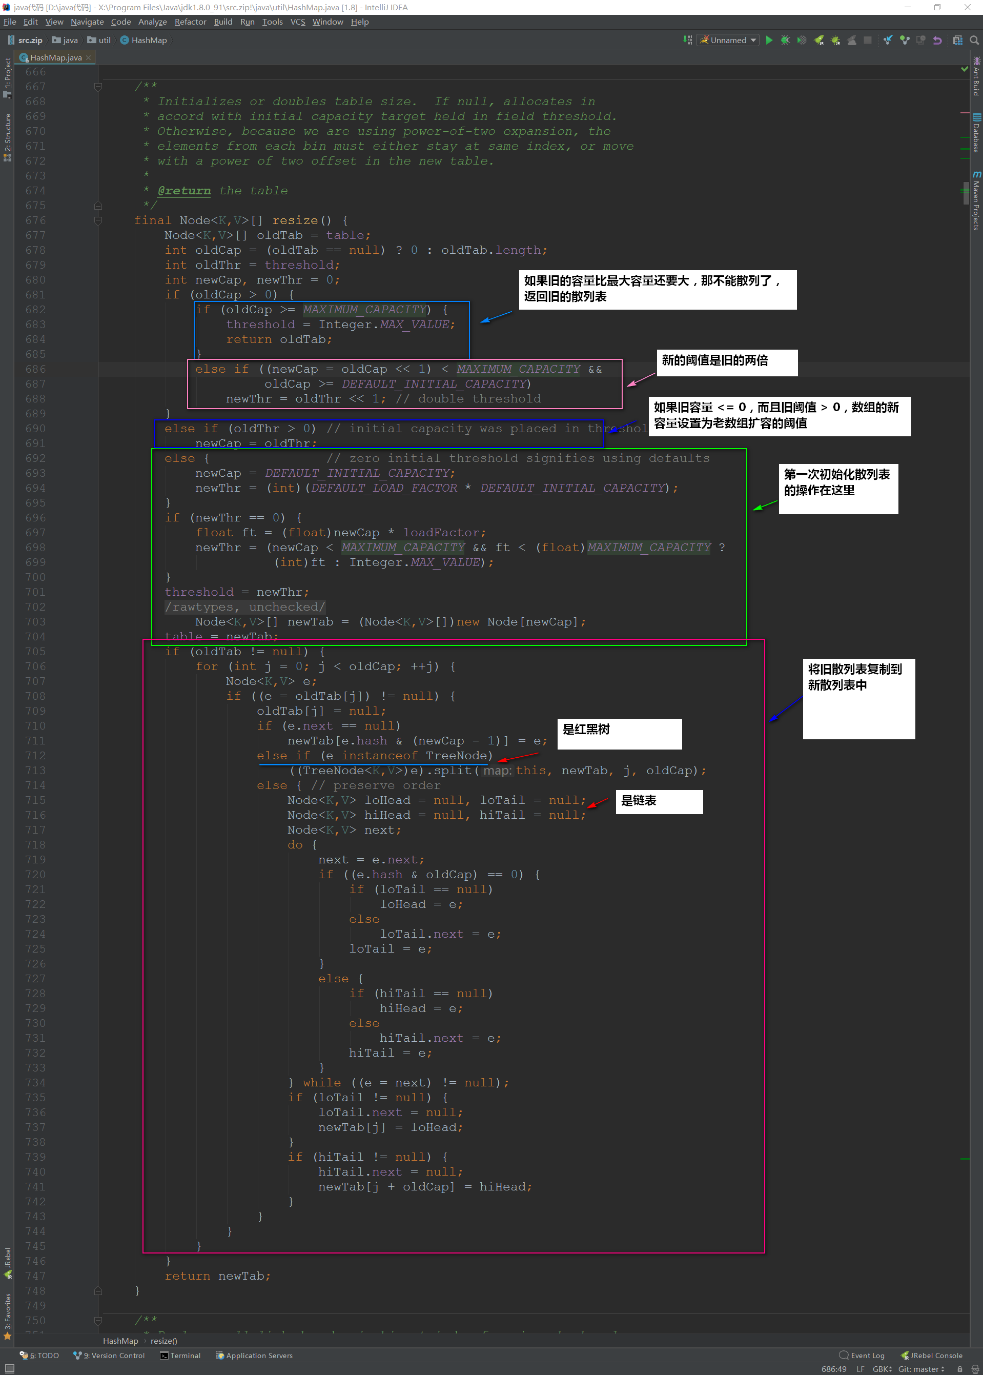Open the 6: TODO tool window
Screen dimensions: 983x1375
click(39, 1356)
